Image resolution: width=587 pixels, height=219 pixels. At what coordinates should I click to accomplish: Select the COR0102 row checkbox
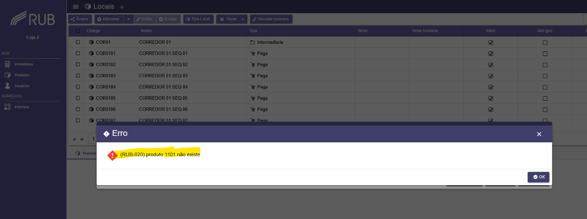point(78,65)
